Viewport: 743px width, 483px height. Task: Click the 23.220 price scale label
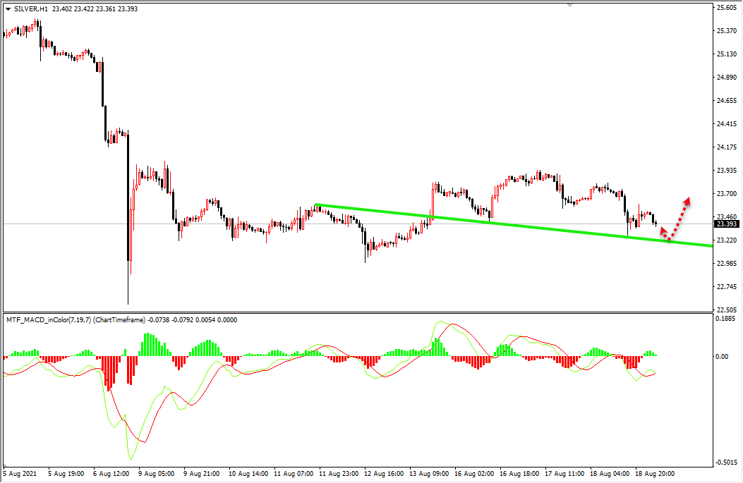click(x=727, y=240)
